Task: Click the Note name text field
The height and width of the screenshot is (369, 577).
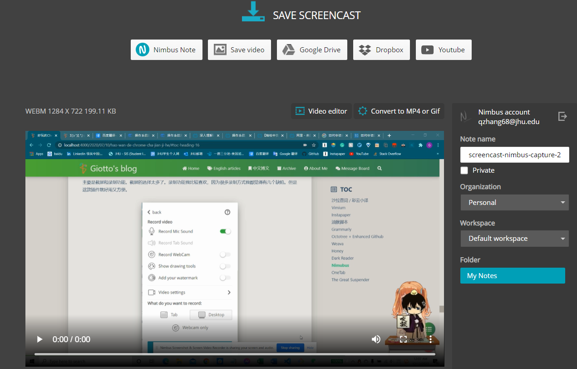Action: pyautogui.click(x=514, y=155)
